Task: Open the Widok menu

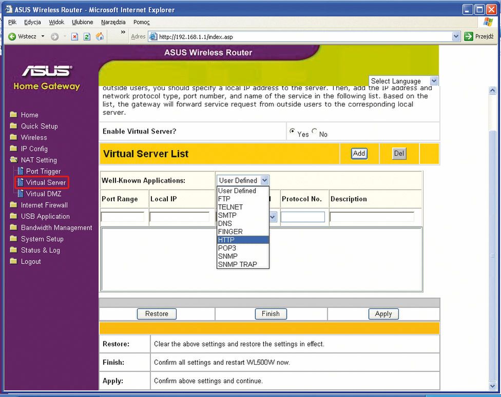Action: point(56,22)
